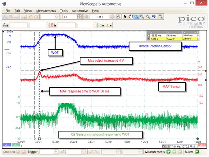Open the Automotive menu
The width and height of the screenshot is (209, 157).
click(80, 11)
